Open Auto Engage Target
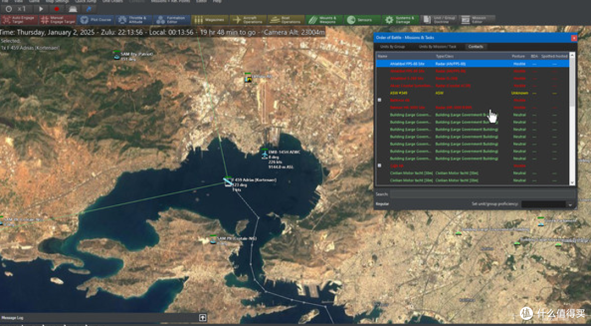 pos(20,20)
